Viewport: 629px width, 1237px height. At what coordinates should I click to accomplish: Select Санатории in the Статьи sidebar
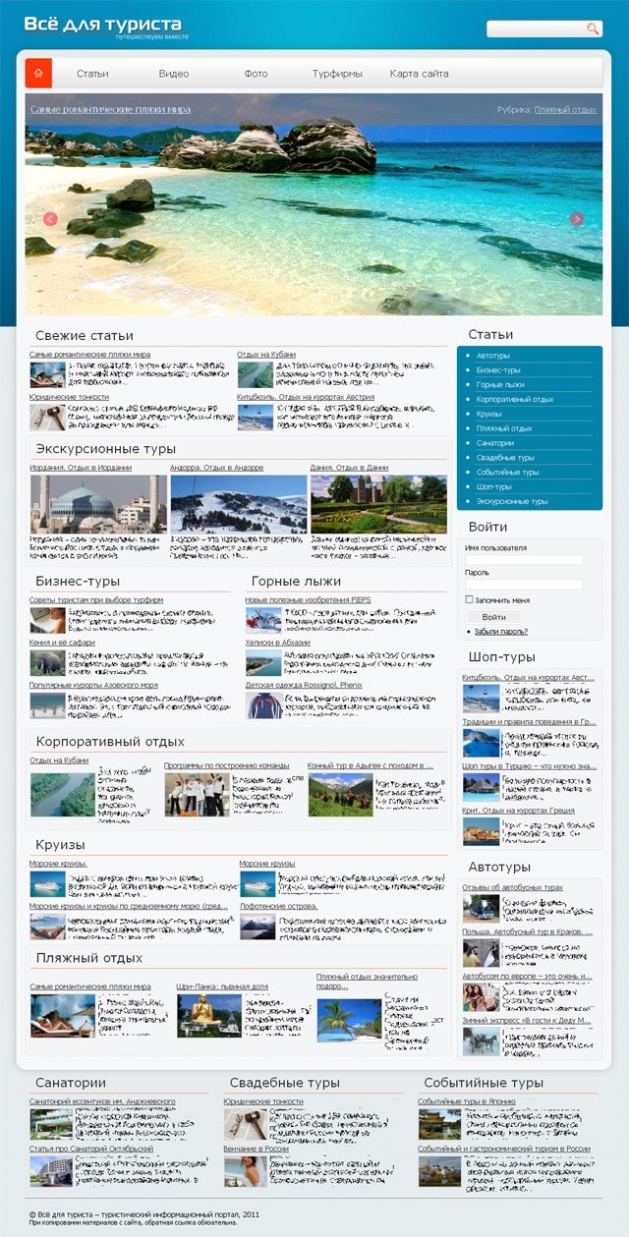click(x=495, y=443)
